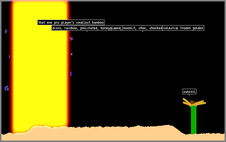Click the red glowing right edge of the beam
The width and height of the screenshot is (226, 142).
pyautogui.click(x=68, y=64)
